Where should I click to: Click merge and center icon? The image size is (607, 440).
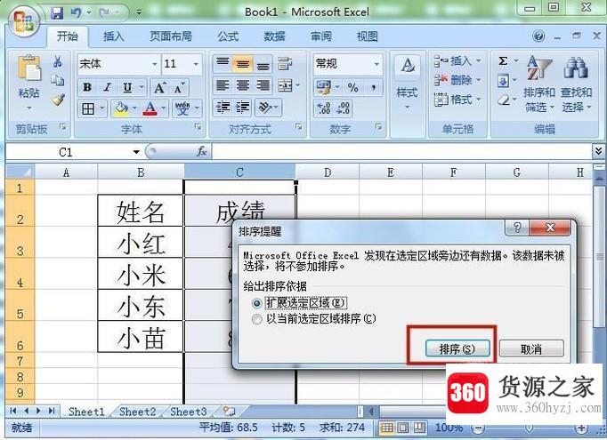[286, 85]
